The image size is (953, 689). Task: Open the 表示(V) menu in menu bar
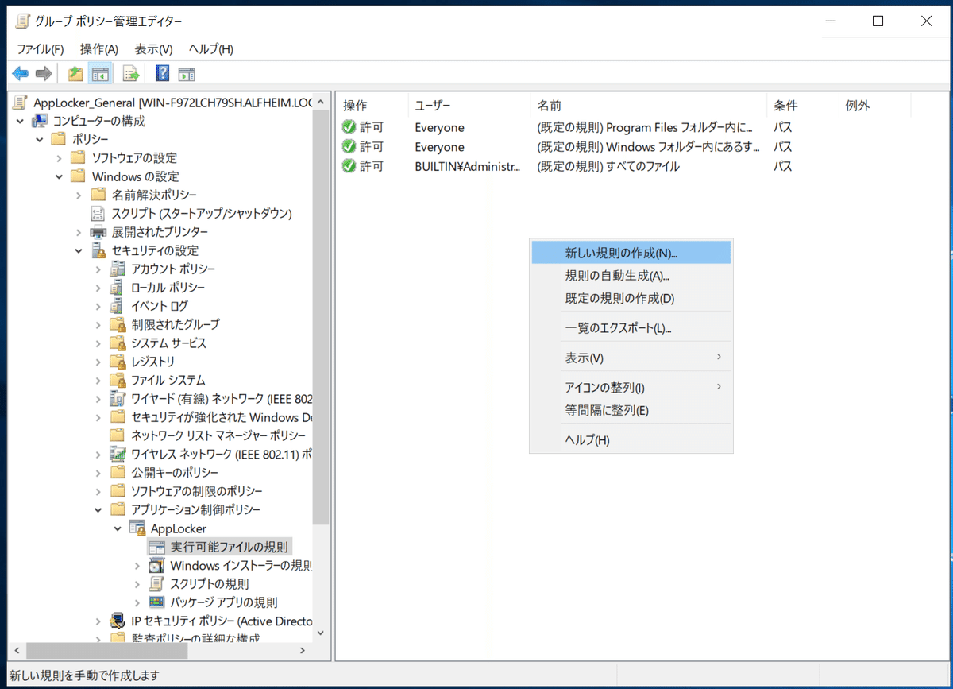(153, 48)
